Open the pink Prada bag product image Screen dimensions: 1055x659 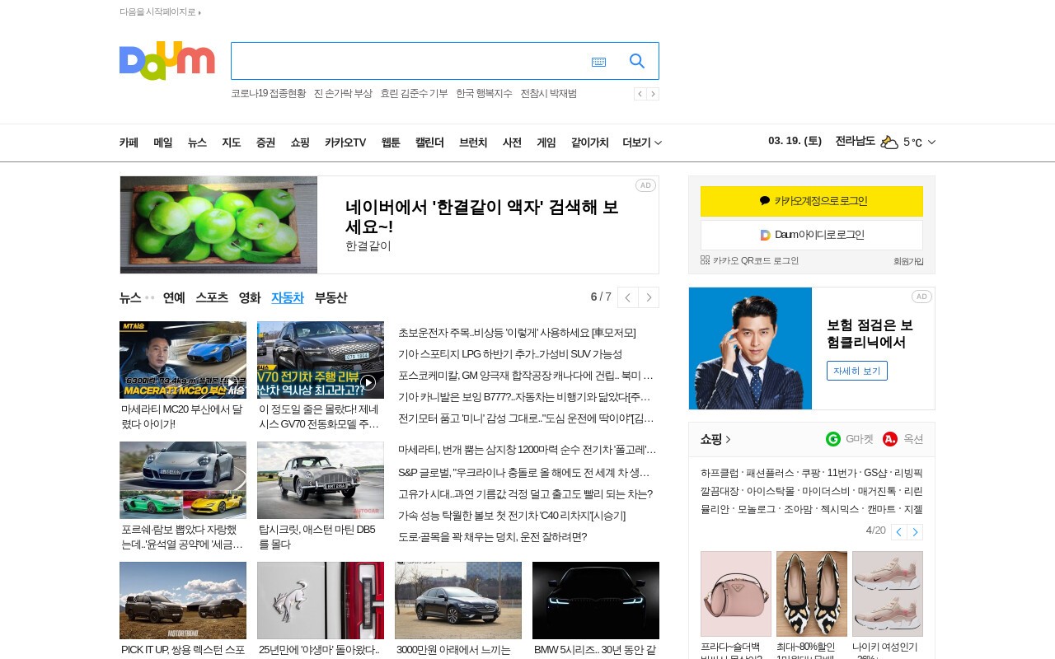736,594
